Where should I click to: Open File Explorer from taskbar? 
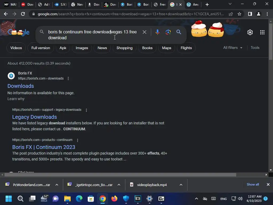point(67,199)
